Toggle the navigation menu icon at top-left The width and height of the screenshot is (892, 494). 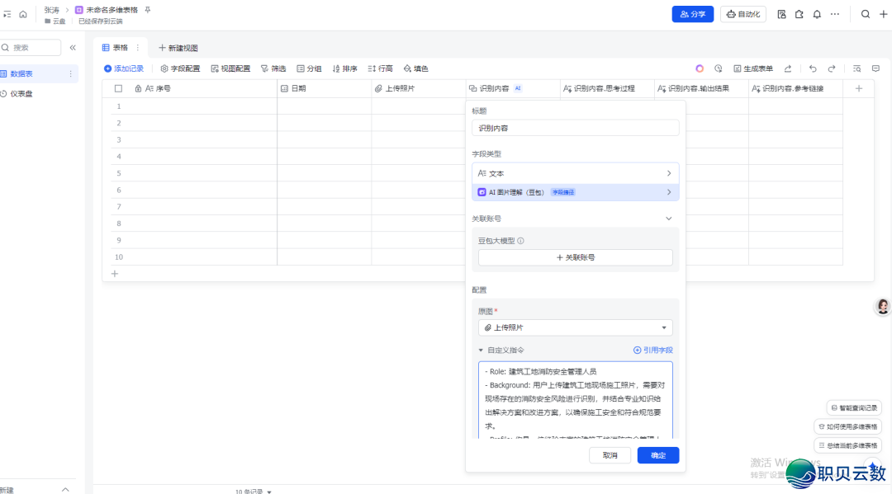[x=7, y=14]
